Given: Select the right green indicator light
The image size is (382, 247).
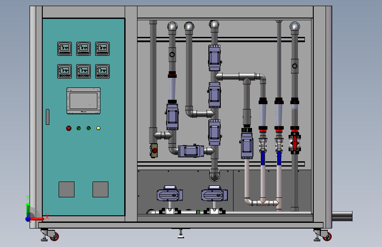Looking at the screenshot, I should pos(89,128).
